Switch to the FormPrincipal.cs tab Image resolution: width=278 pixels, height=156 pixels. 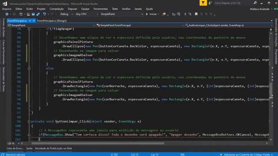[17, 21]
